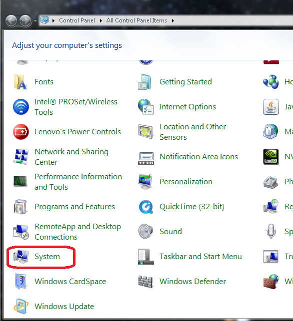The width and height of the screenshot is (293, 321).
Task: Open Location and Other Sensors link
Action: click(x=192, y=132)
